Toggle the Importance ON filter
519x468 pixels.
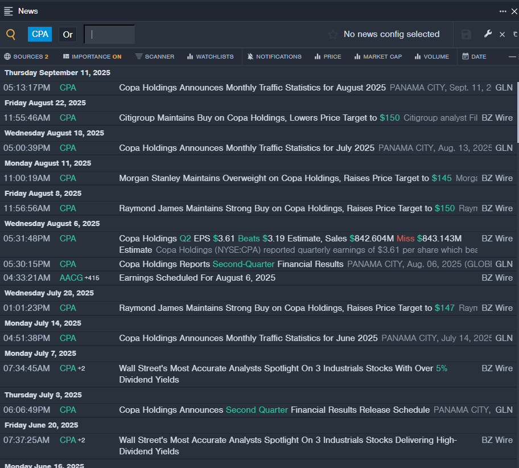click(x=92, y=57)
